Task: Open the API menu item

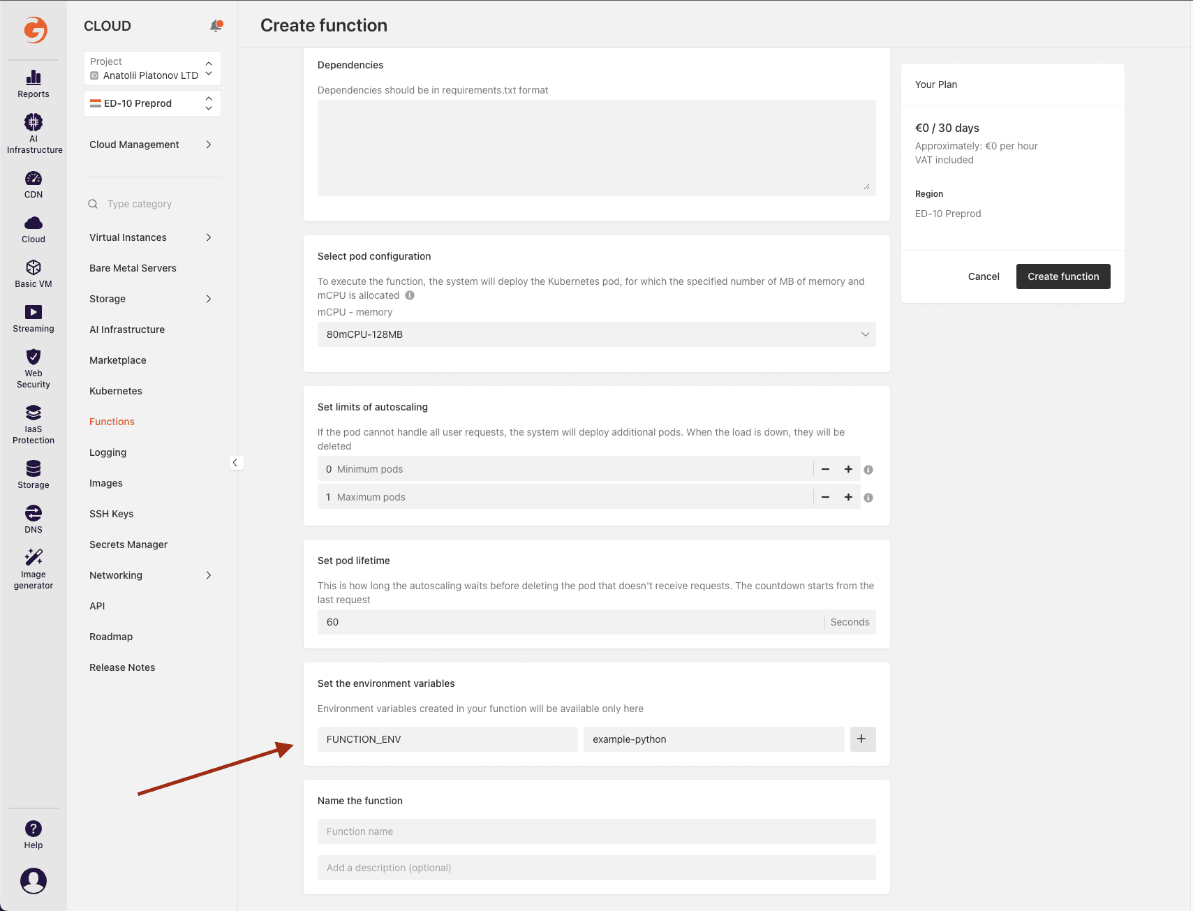Action: [x=97, y=606]
